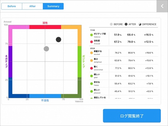
Task: Switch to the Before tab
Action: tap(12, 6)
